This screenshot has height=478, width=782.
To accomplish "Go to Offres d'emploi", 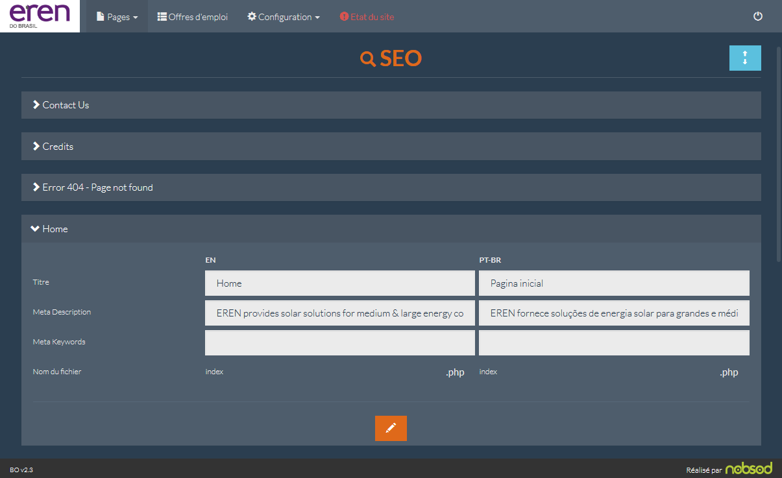I will click(193, 17).
